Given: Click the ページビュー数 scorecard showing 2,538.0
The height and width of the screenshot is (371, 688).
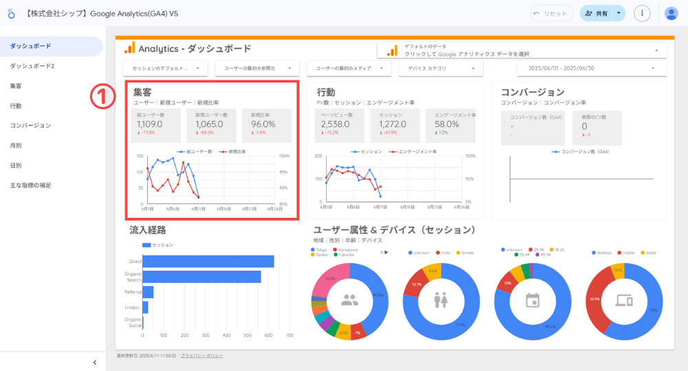Looking at the screenshot, I should [x=339, y=125].
